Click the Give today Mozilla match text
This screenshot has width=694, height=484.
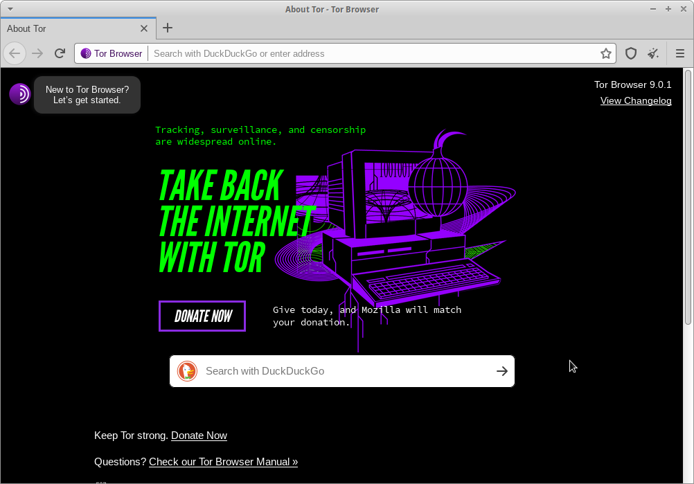point(367,316)
